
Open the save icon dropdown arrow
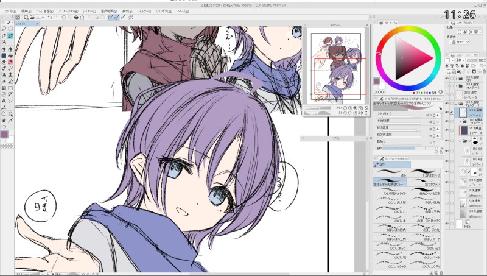pos(43,18)
